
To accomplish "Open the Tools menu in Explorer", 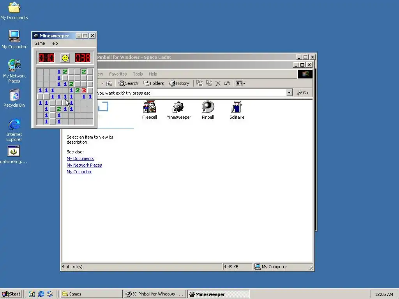I will 138,74.
